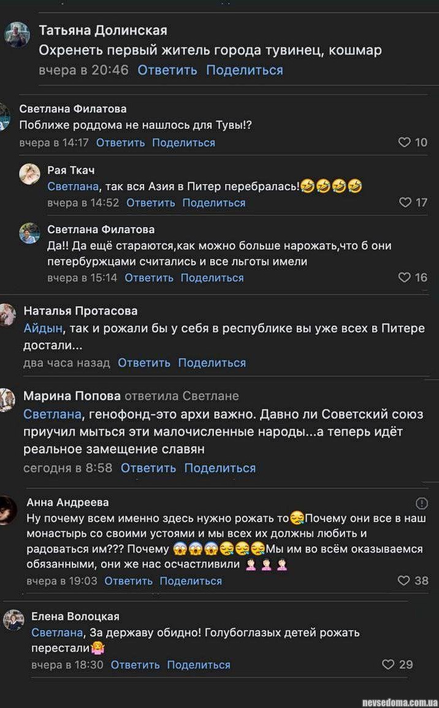
Task: Open Наталья Протасова's profile name
Action: pyautogui.click(x=80, y=311)
